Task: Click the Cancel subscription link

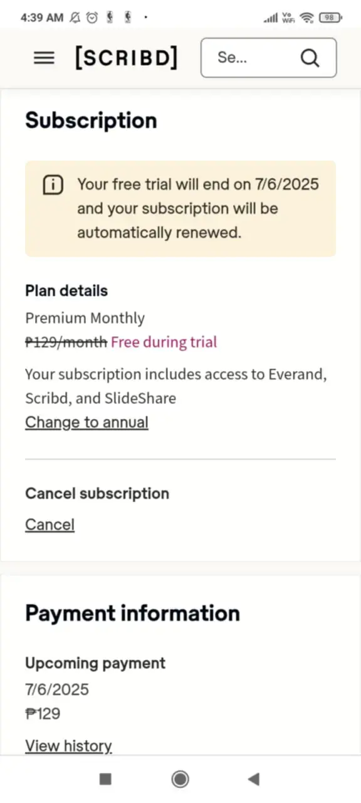Action: [x=50, y=524]
